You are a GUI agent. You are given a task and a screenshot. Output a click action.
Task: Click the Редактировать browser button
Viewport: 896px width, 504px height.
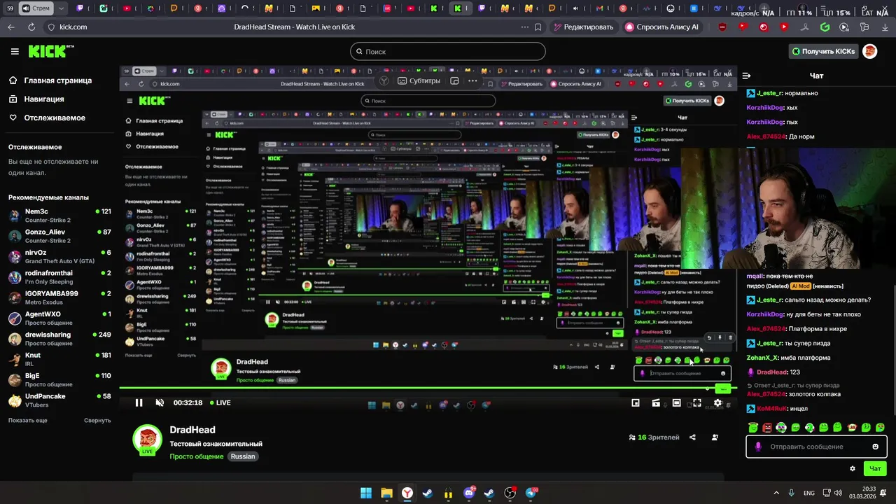tap(583, 27)
